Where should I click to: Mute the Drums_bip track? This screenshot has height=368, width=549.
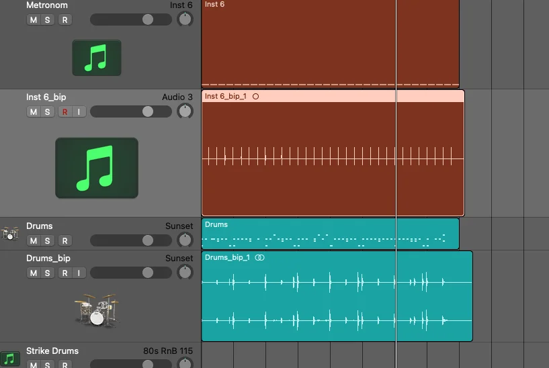pos(34,273)
